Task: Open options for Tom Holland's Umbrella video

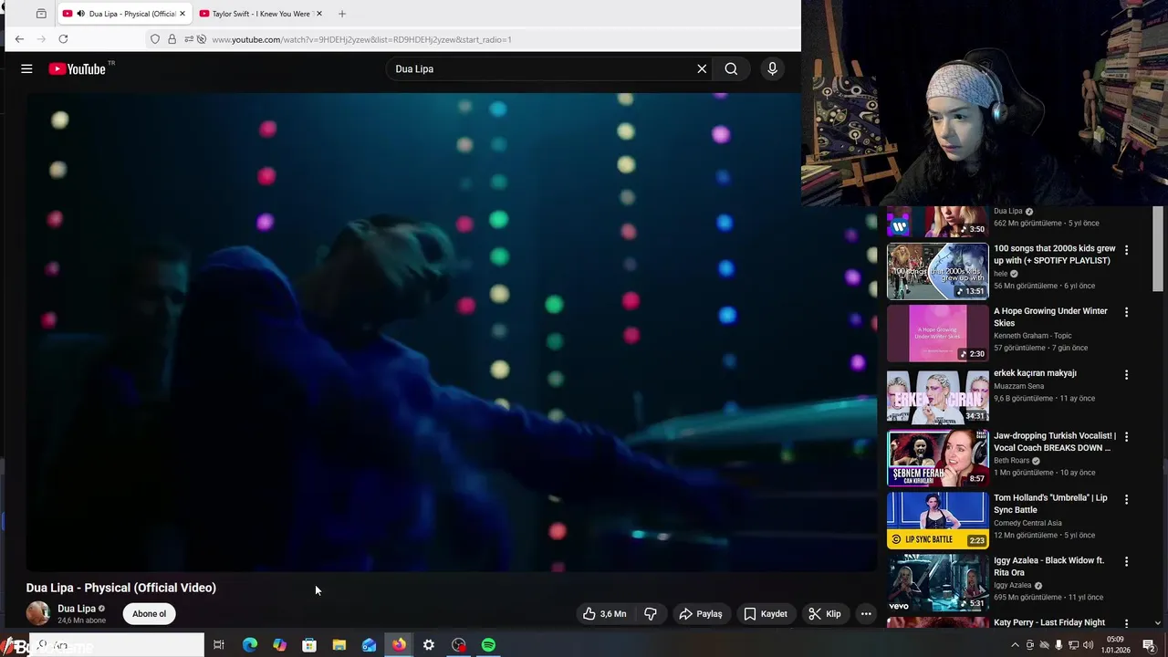Action: pyautogui.click(x=1126, y=499)
